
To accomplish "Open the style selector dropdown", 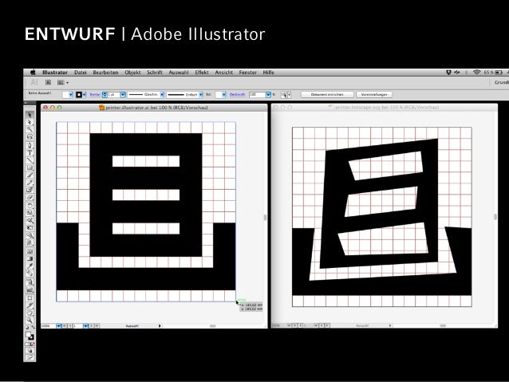I will coord(224,94).
